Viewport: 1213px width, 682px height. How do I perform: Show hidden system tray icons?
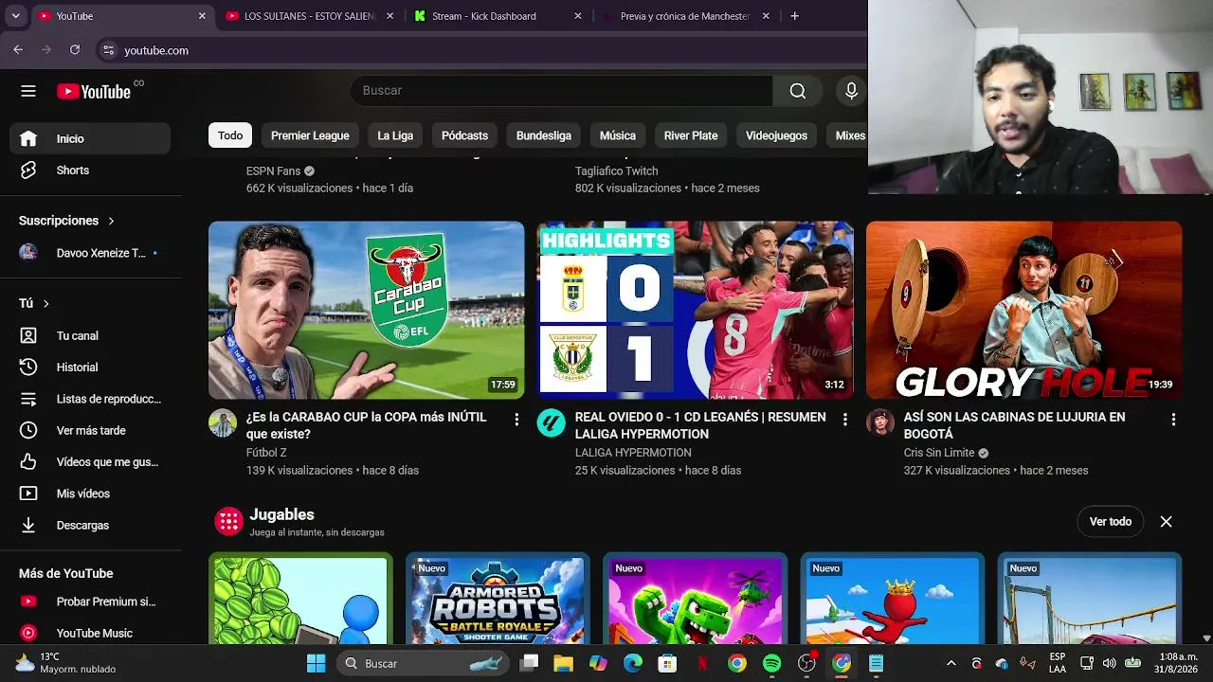click(951, 663)
